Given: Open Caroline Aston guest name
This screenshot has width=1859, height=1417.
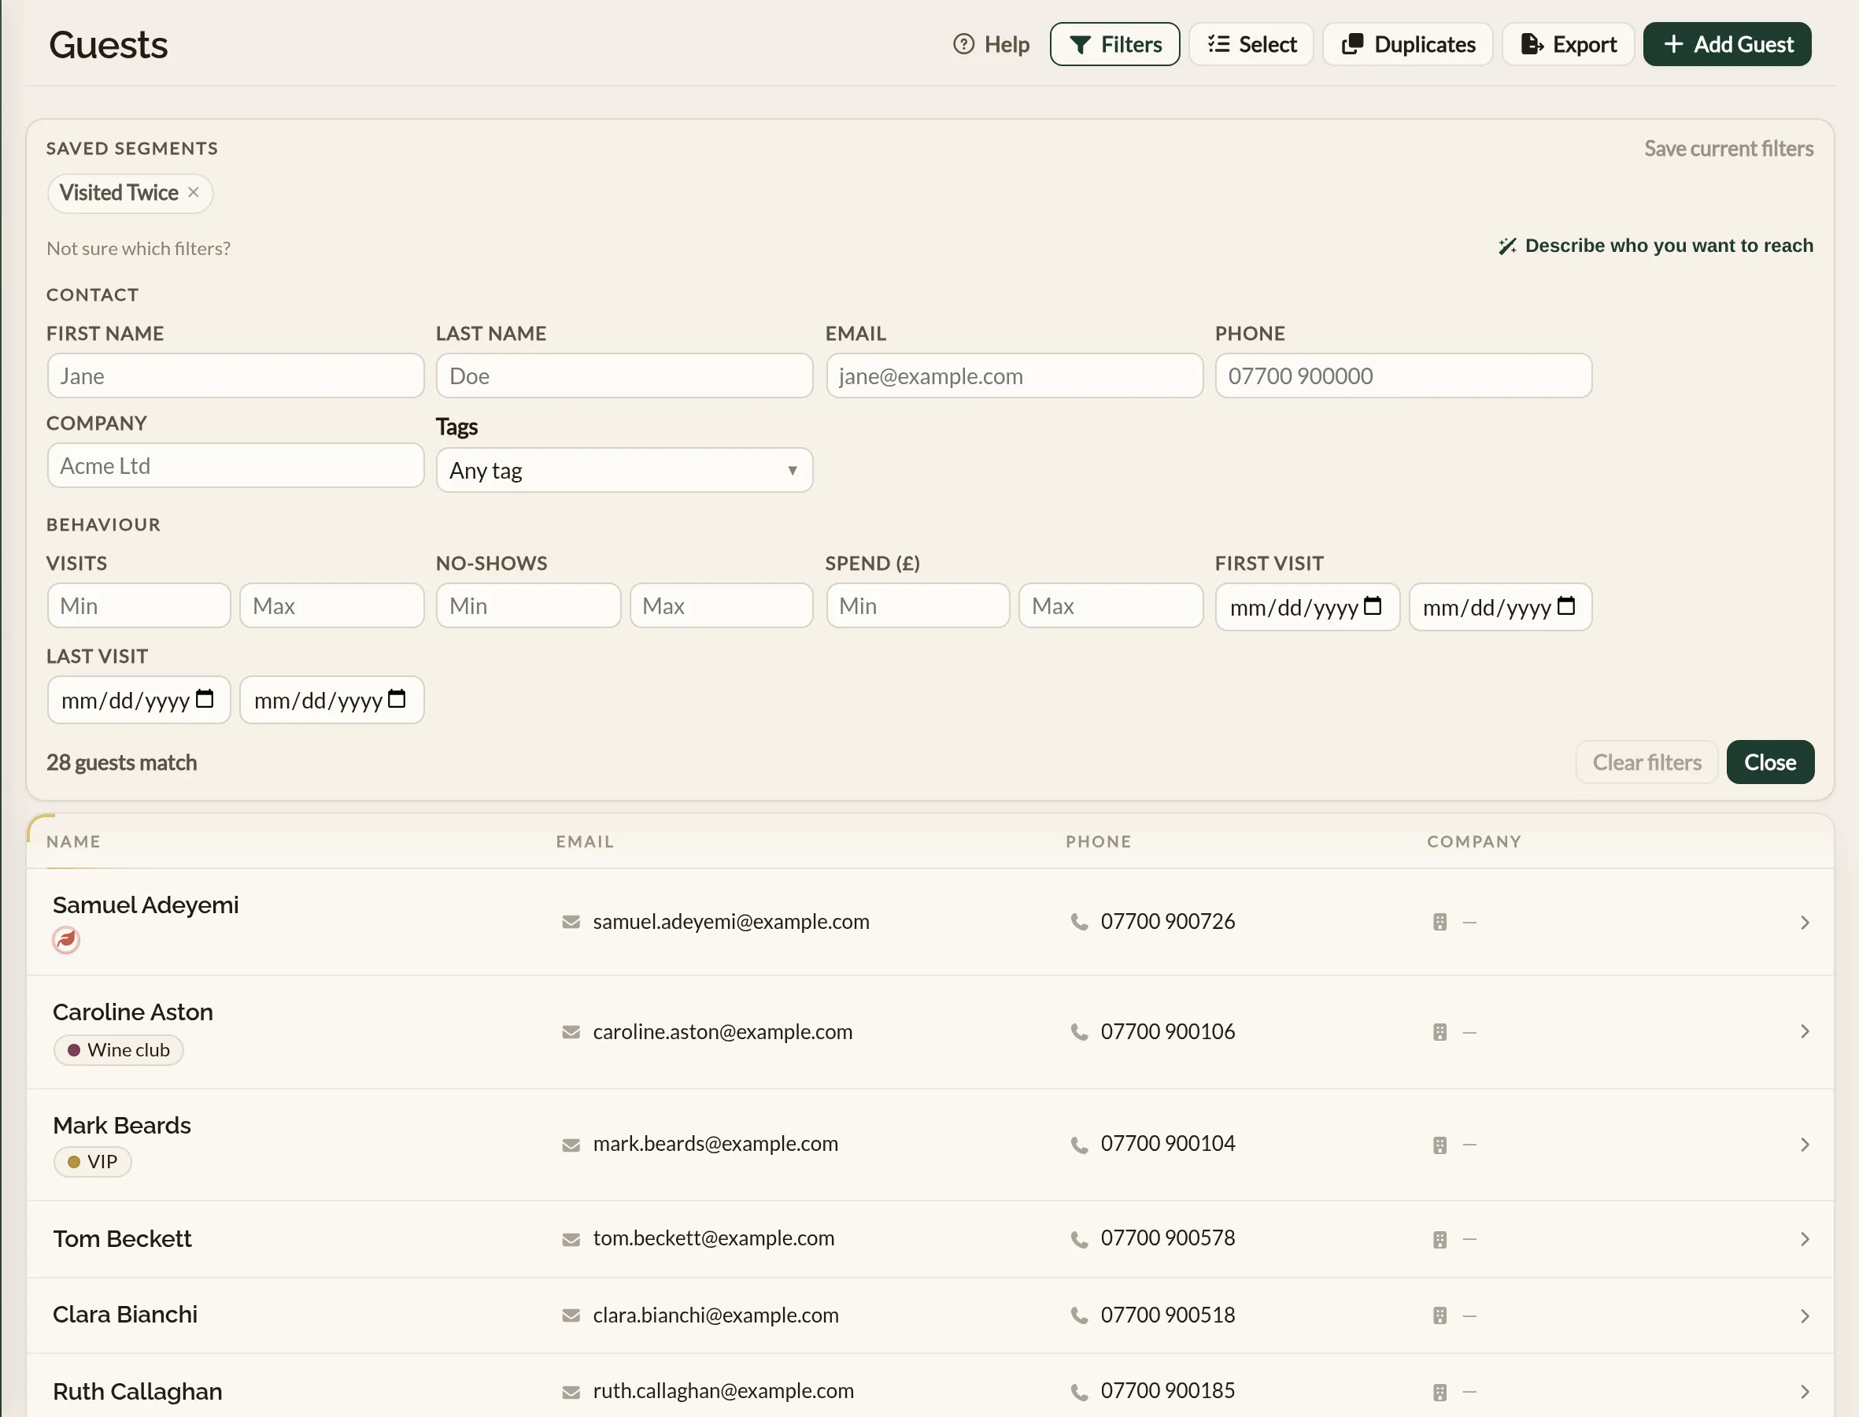Looking at the screenshot, I should (132, 1012).
